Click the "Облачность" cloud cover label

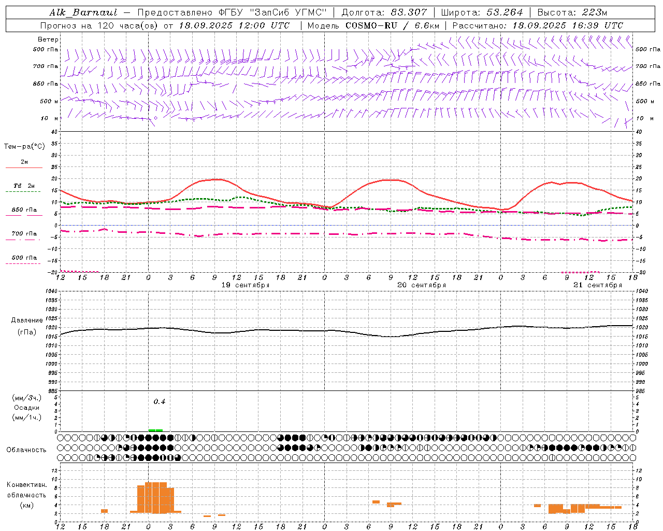[26, 450]
